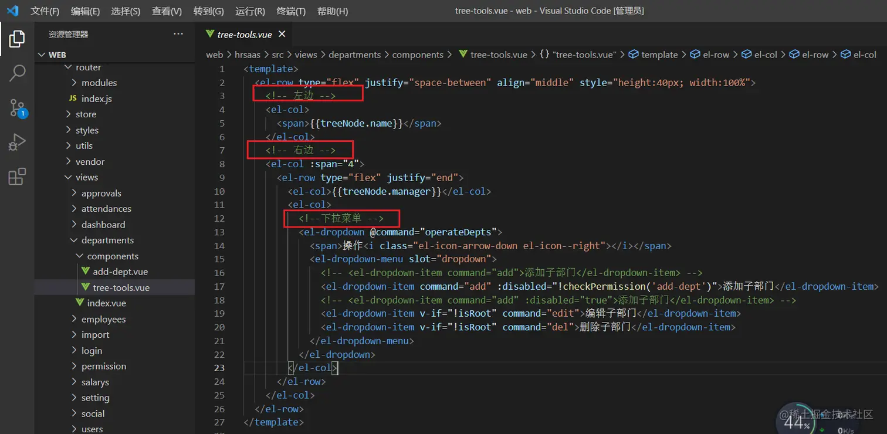Open the Run and Debug view
The width and height of the screenshot is (887, 434).
(x=17, y=143)
